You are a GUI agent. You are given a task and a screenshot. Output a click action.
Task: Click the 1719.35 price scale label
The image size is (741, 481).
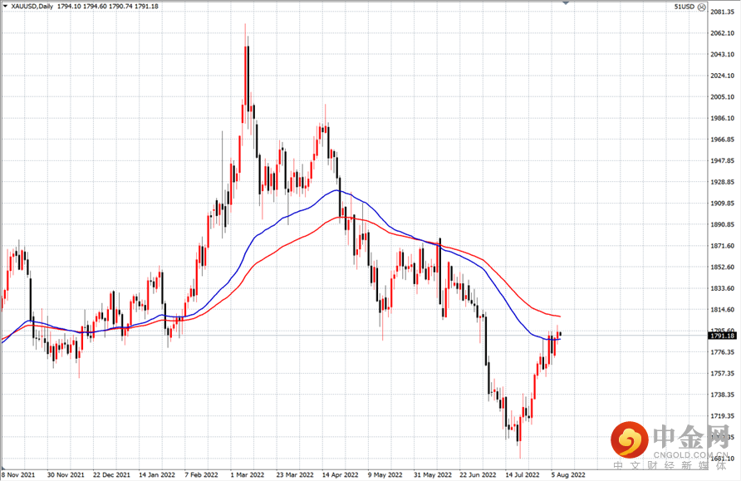coord(722,416)
